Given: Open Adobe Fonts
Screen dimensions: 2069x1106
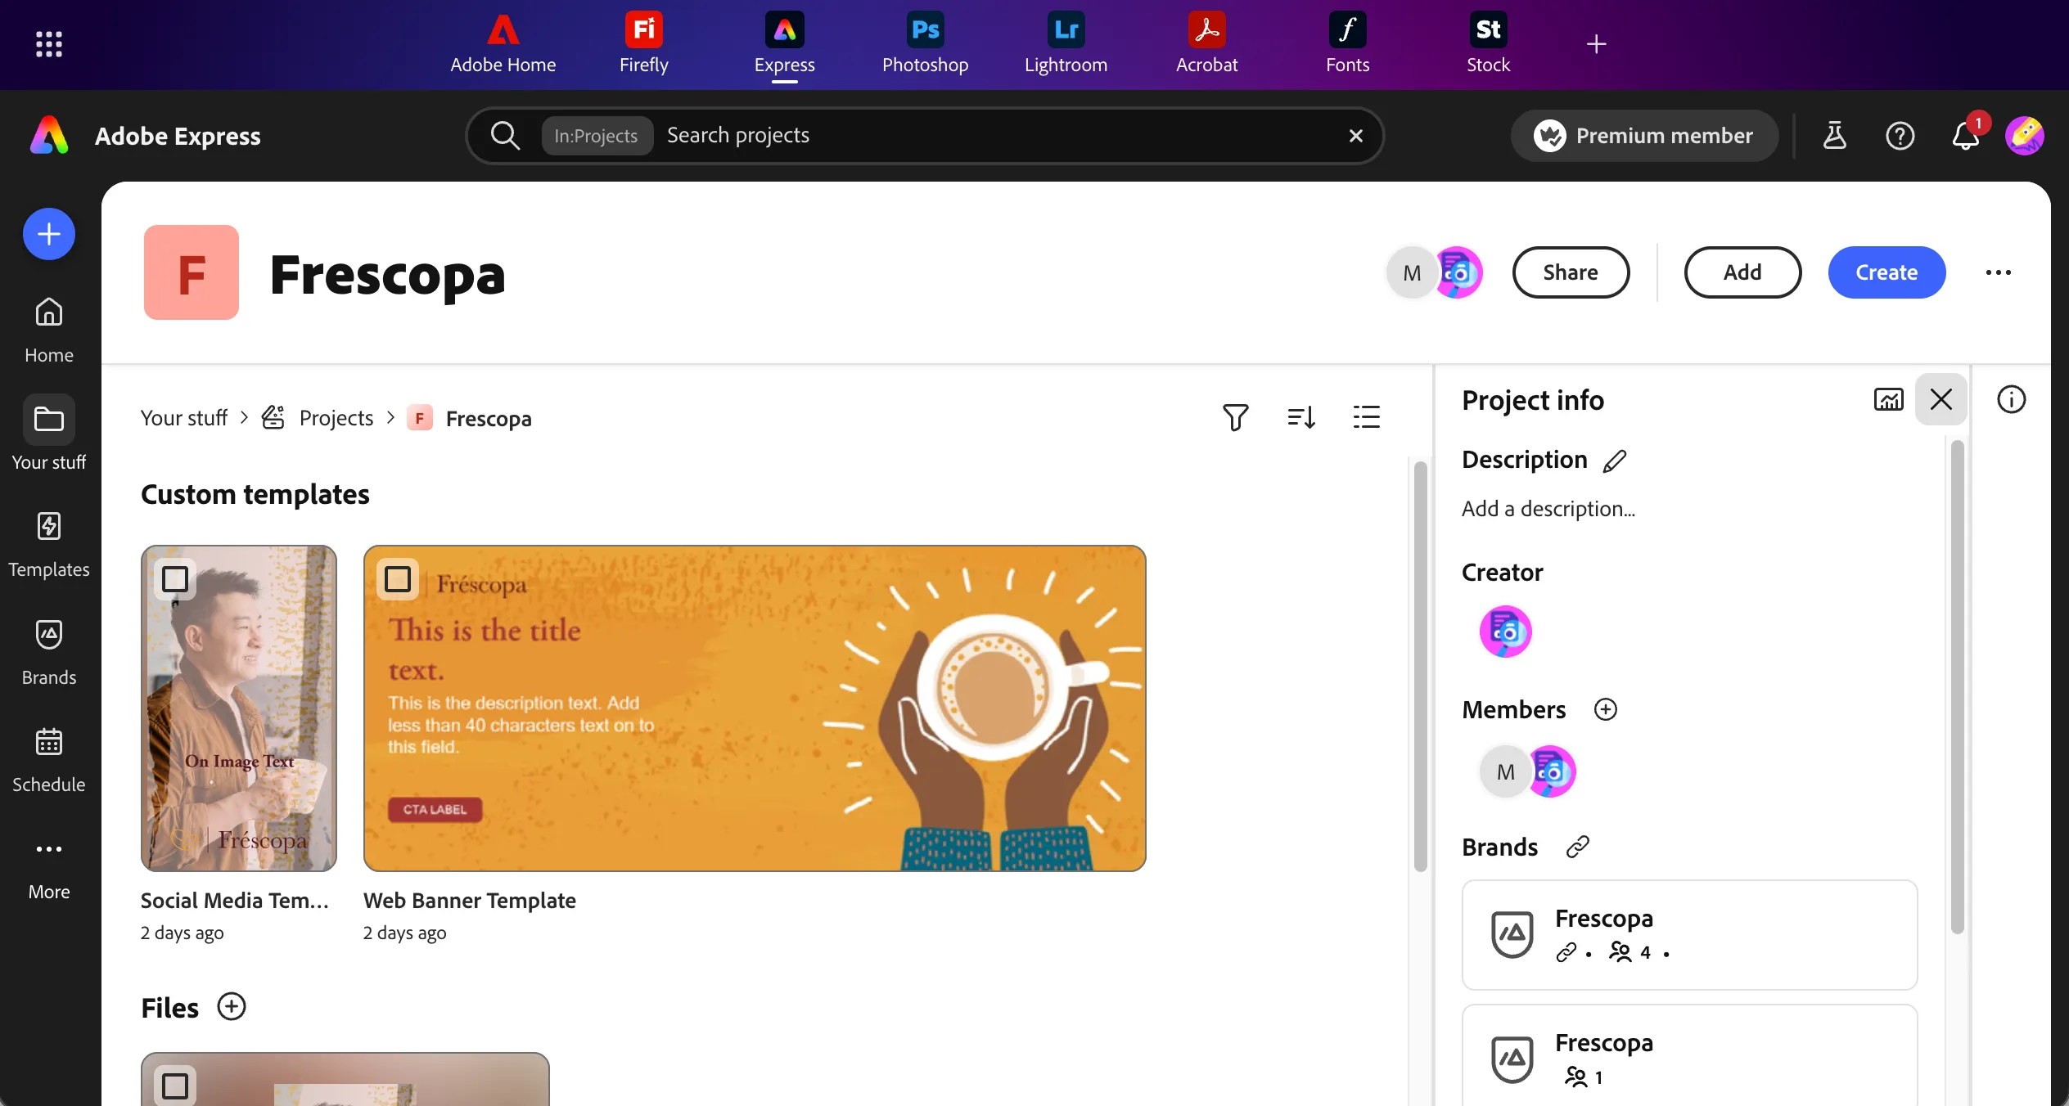Looking at the screenshot, I should (x=1347, y=43).
